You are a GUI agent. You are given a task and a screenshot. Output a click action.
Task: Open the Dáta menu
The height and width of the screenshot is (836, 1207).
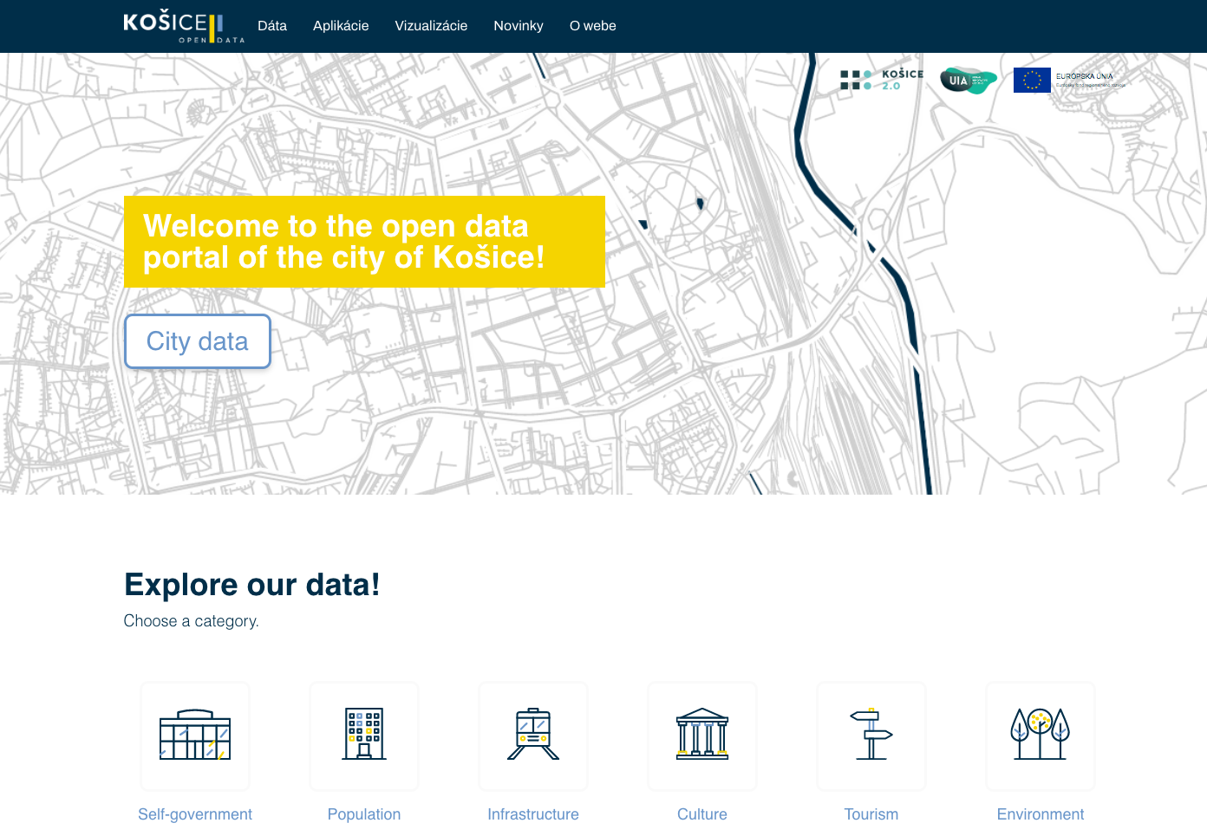pos(271,26)
